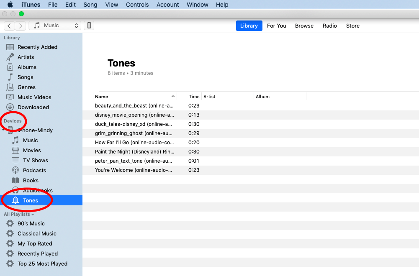Image resolution: width=419 pixels, height=276 pixels.
Task: Sort by the Time column header
Action: point(189,97)
